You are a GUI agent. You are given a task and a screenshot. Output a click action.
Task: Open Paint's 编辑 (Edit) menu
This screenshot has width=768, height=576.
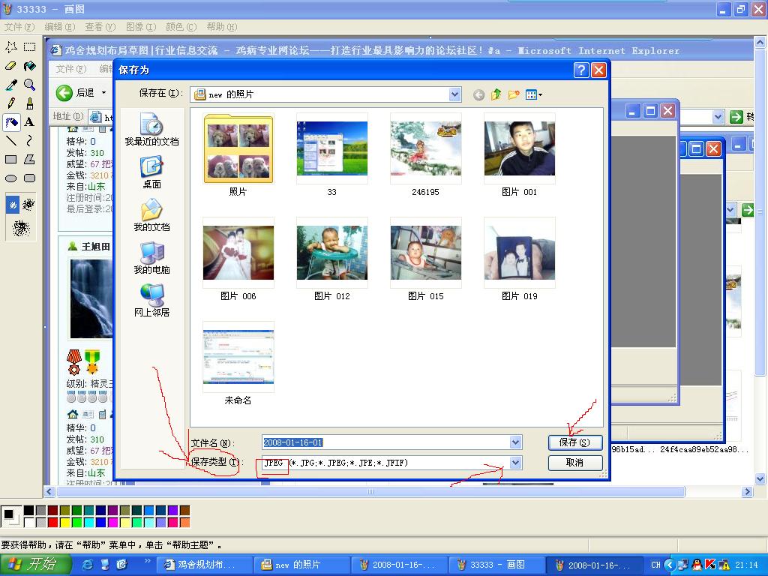60,27
